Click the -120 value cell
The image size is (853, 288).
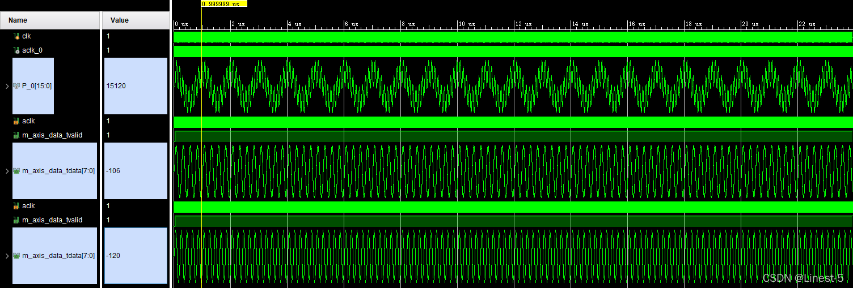[x=136, y=256]
